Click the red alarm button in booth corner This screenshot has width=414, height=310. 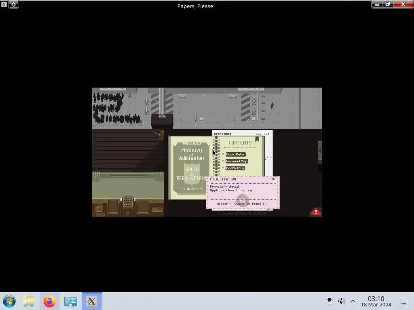[x=316, y=212]
